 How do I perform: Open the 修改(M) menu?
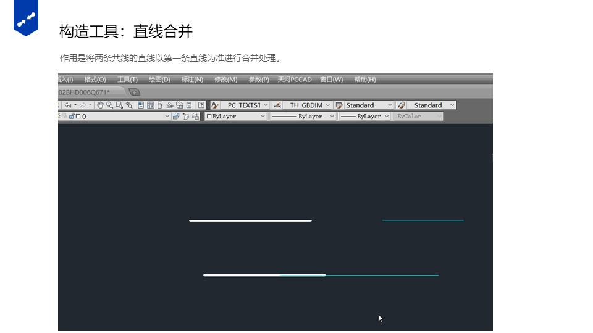(x=226, y=80)
